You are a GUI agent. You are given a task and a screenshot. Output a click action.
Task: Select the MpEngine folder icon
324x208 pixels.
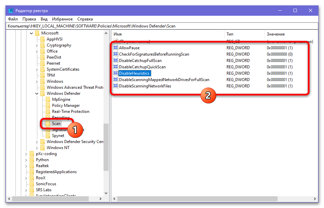coord(48,100)
